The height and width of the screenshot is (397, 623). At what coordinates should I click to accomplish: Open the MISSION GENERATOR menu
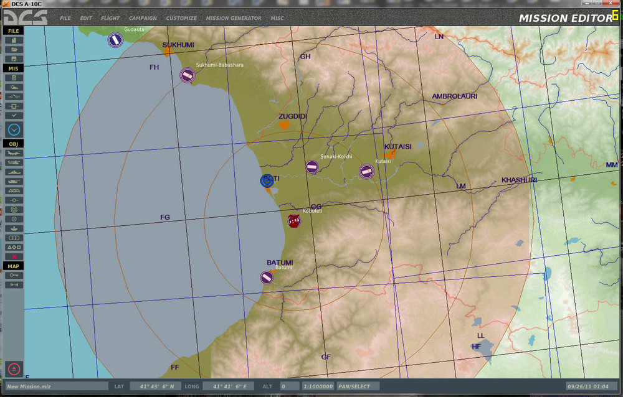pos(234,19)
